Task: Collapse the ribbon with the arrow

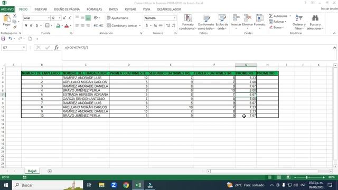Action: coord(334,33)
